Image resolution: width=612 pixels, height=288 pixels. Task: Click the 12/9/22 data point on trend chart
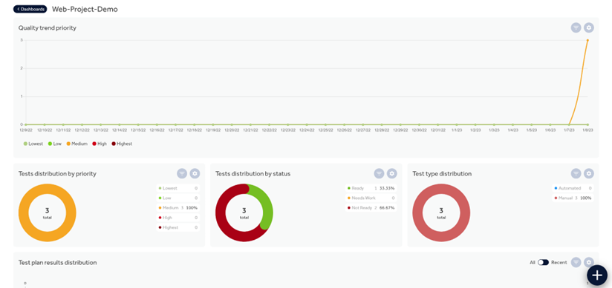click(x=26, y=124)
